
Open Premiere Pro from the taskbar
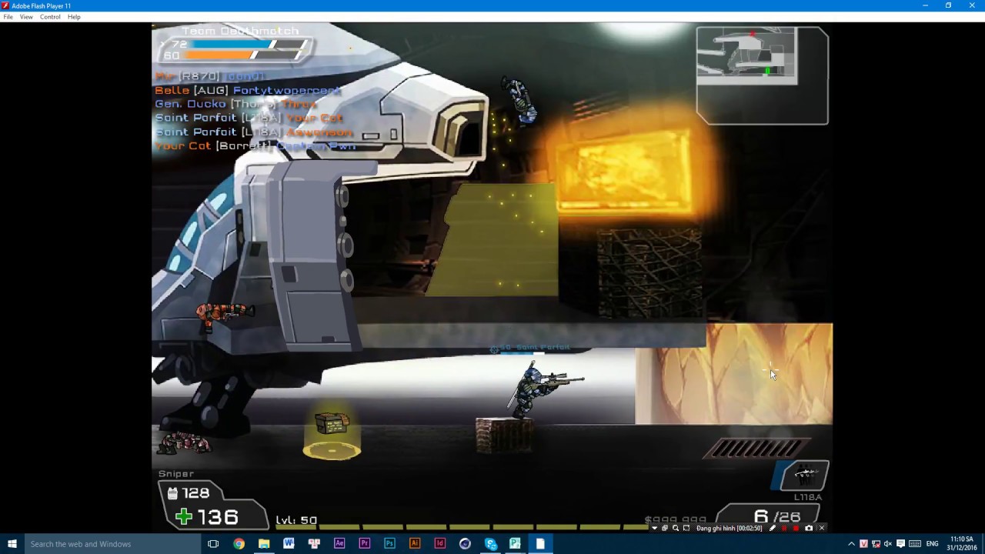point(365,544)
